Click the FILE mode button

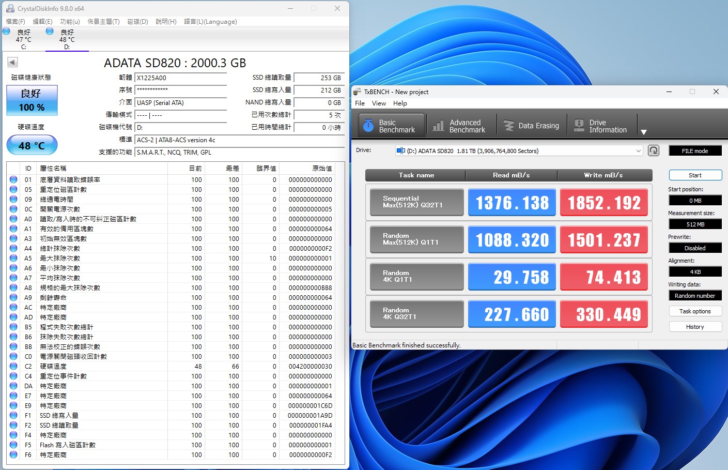(x=695, y=151)
